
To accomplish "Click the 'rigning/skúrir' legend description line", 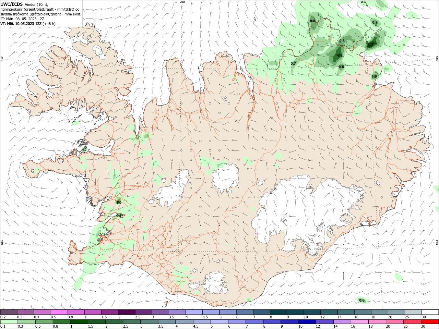I will pyautogui.click(x=39, y=9).
